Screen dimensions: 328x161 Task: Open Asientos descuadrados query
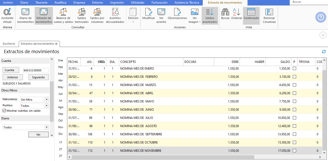point(115,16)
